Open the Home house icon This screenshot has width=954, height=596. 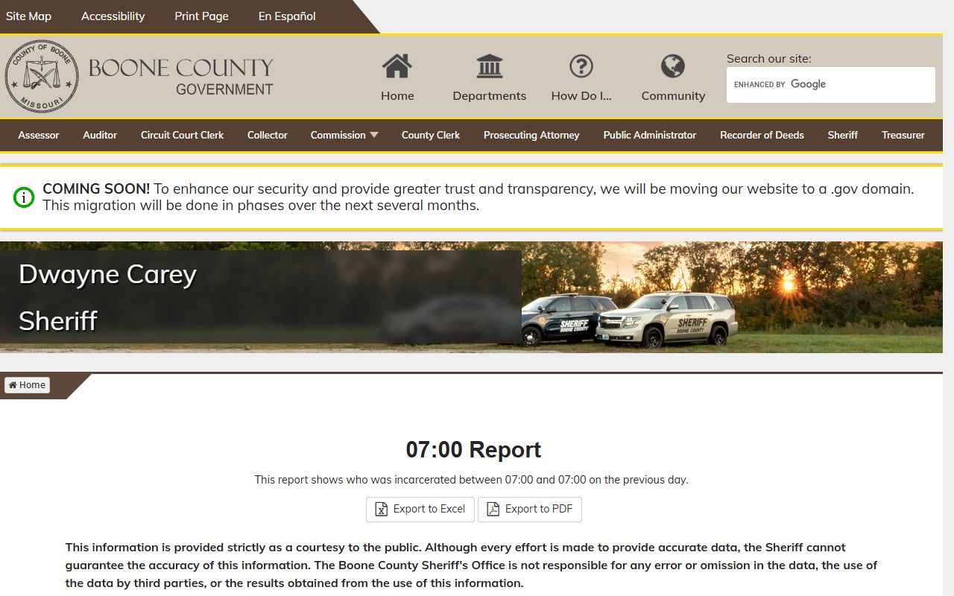[397, 66]
